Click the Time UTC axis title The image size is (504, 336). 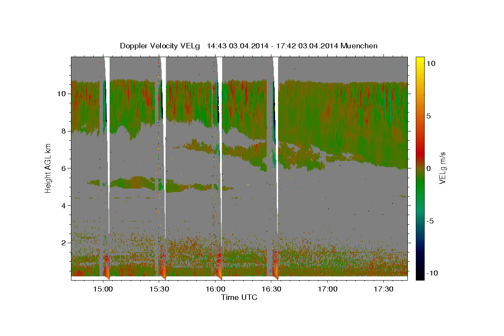coord(239,297)
